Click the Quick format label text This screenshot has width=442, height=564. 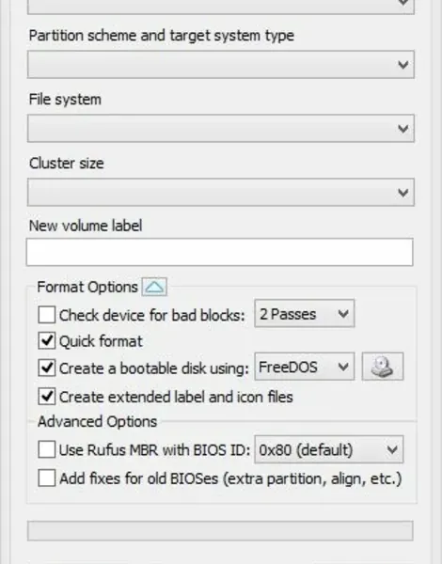coord(101,341)
